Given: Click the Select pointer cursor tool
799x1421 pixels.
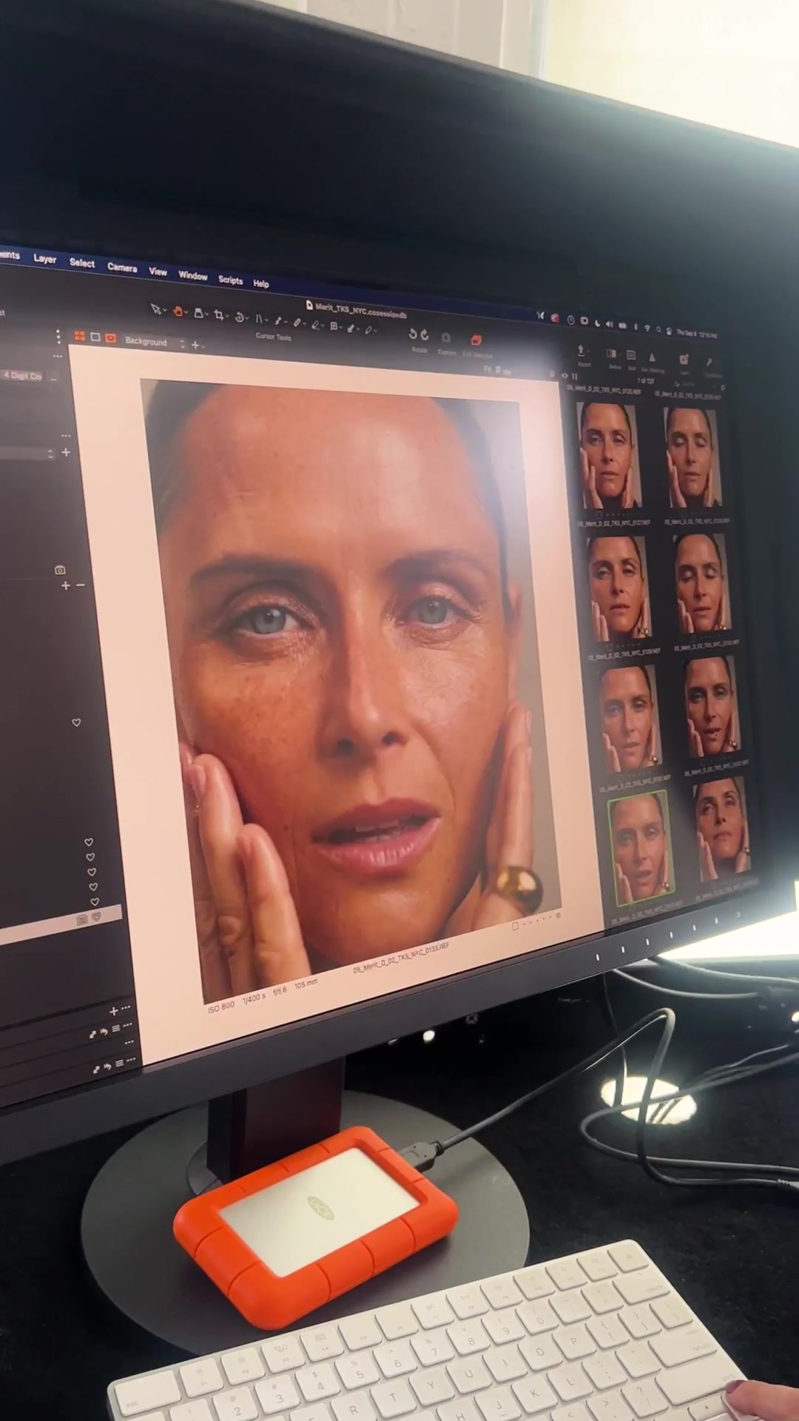Looking at the screenshot, I should (x=155, y=309).
